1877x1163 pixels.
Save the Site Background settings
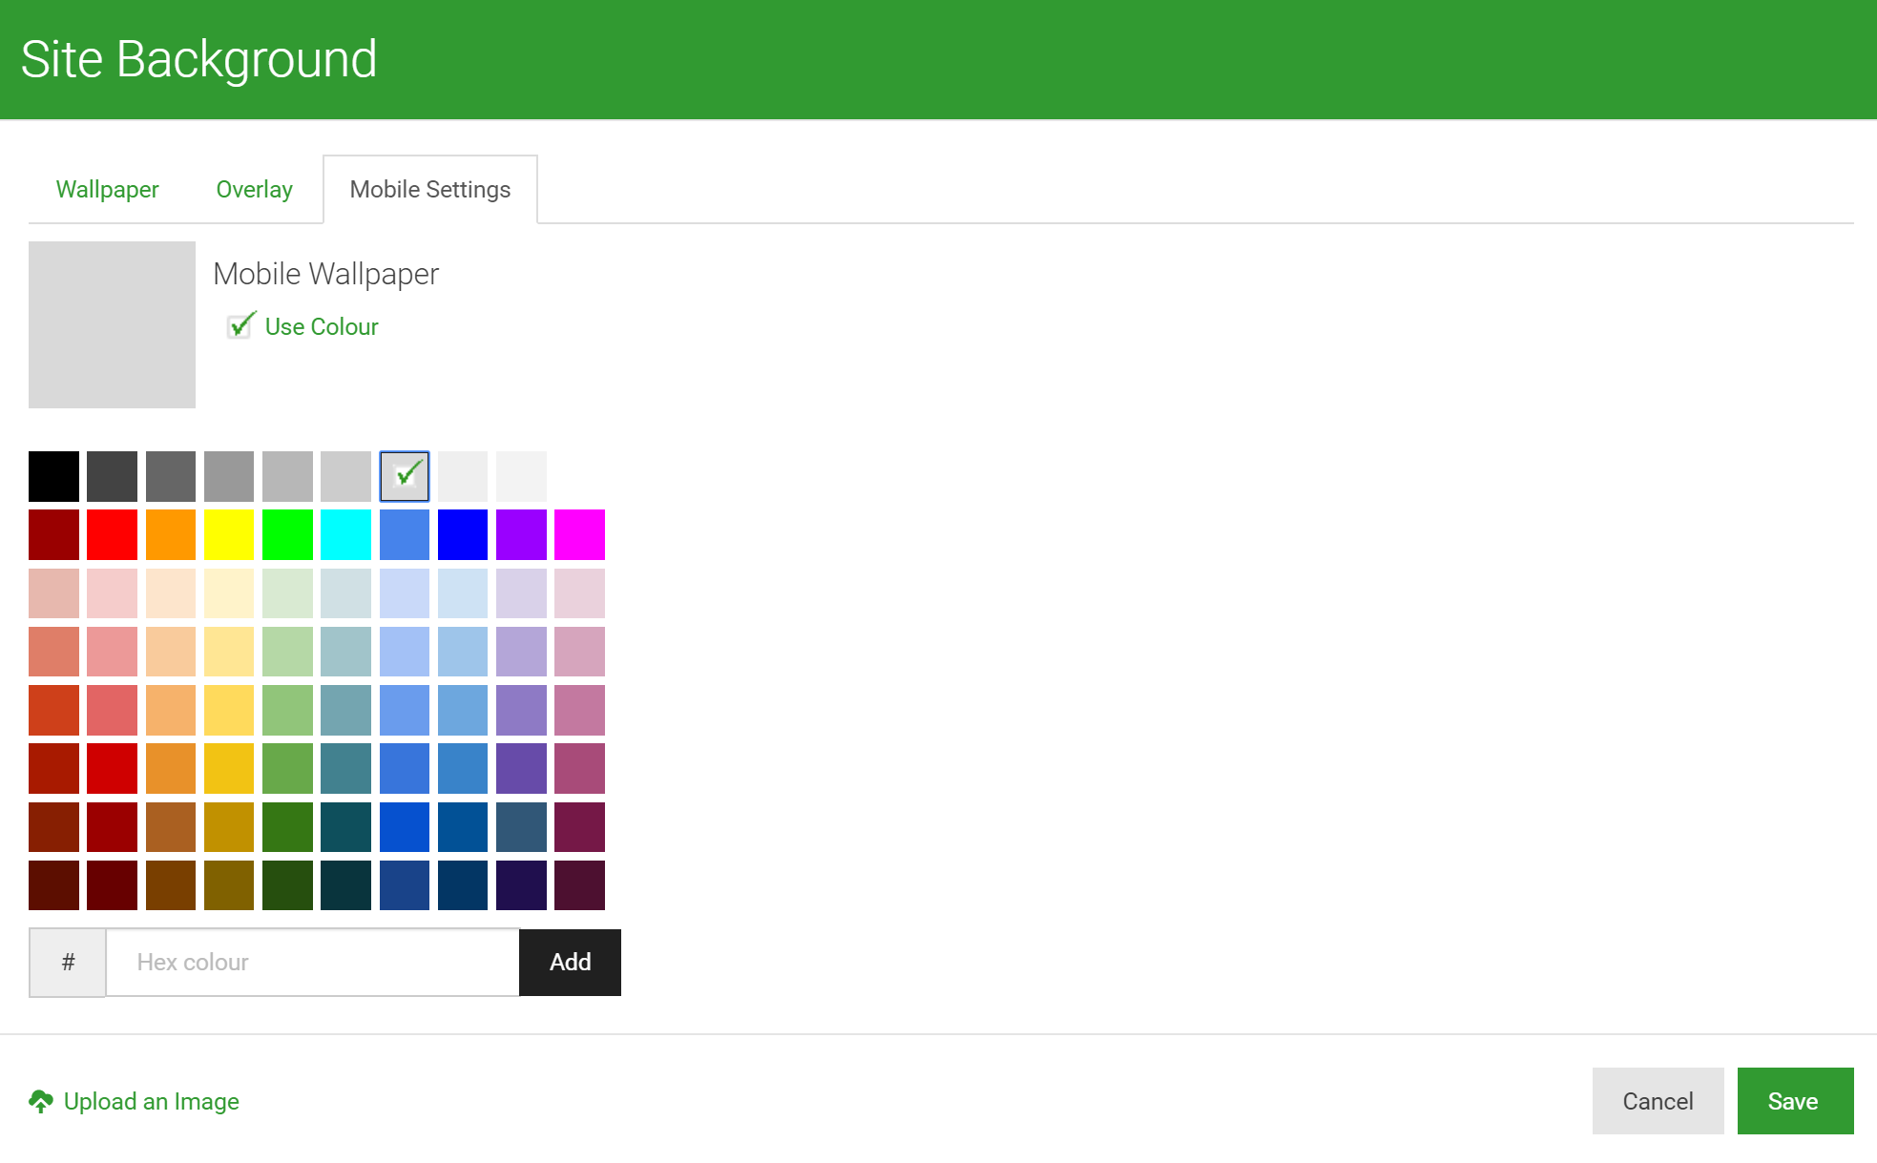[x=1795, y=1101]
